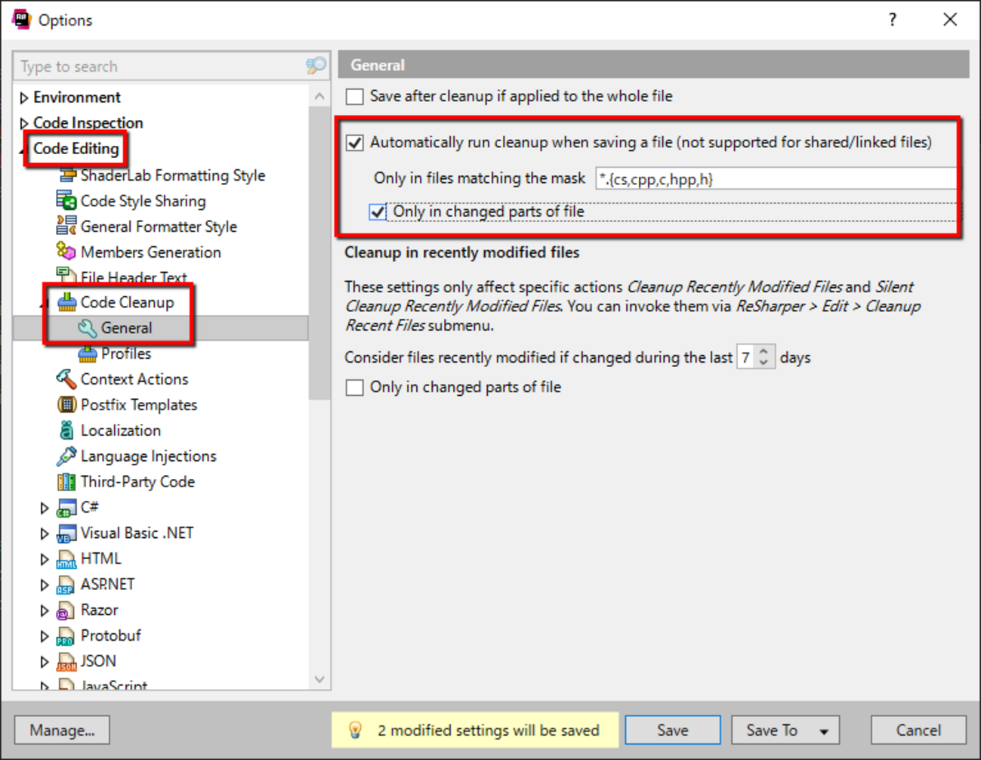Select the ShaderLab Formatting Style icon
The height and width of the screenshot is (760, 981).
click(x=67, y=175)
